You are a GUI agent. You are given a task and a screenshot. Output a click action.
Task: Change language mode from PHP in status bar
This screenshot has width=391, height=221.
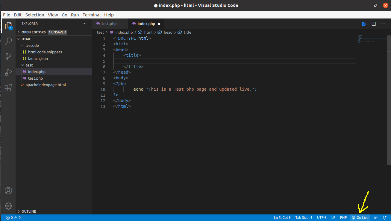(x=343, y=218)
